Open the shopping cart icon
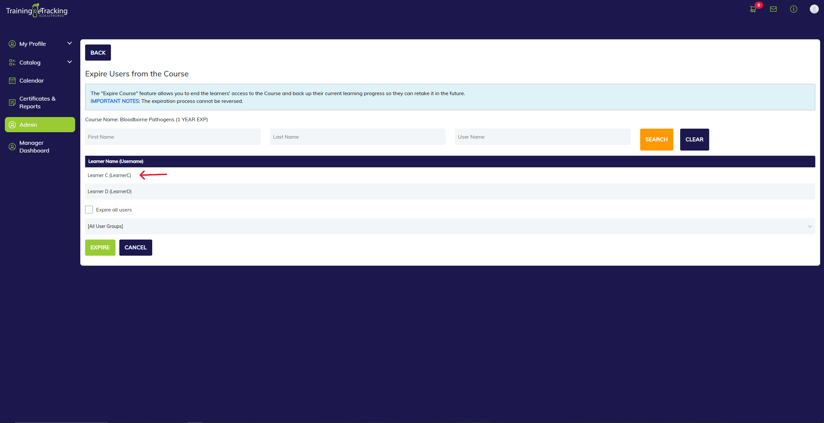The image size is (824, 423). [753, 9]
